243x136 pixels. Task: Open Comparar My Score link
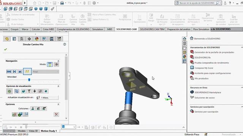tap(204, 68)
